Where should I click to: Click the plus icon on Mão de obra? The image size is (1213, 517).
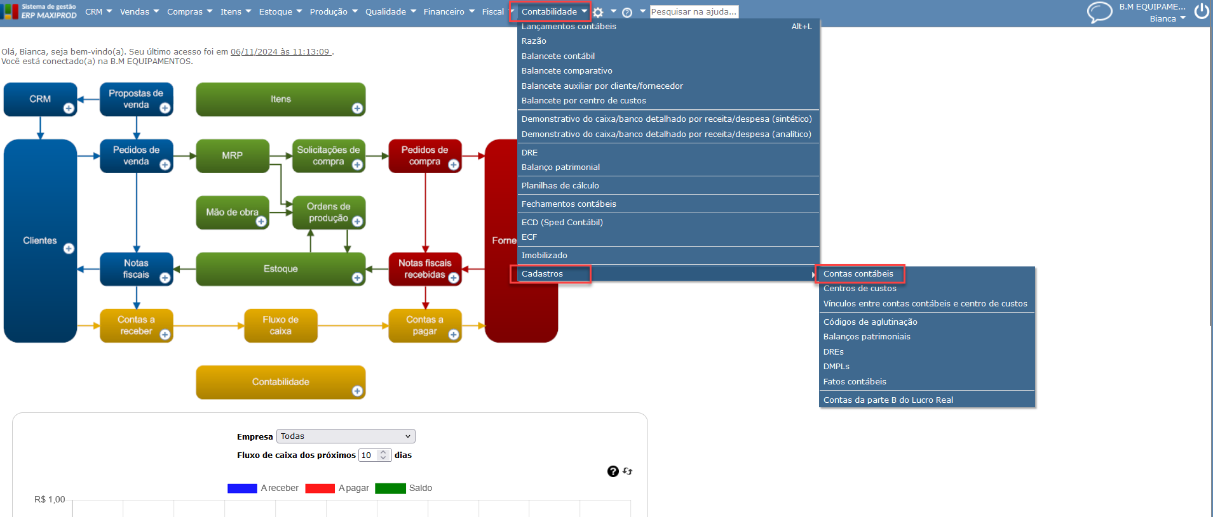261,221
